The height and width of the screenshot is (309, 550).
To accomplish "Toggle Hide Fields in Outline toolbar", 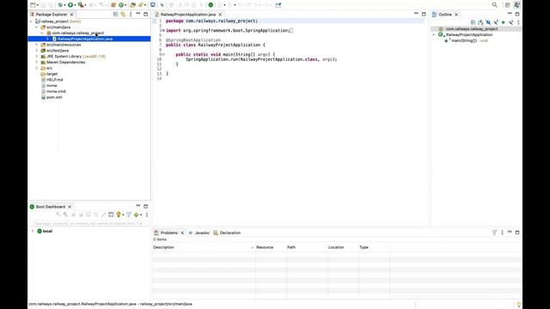I will coord(488,22).
